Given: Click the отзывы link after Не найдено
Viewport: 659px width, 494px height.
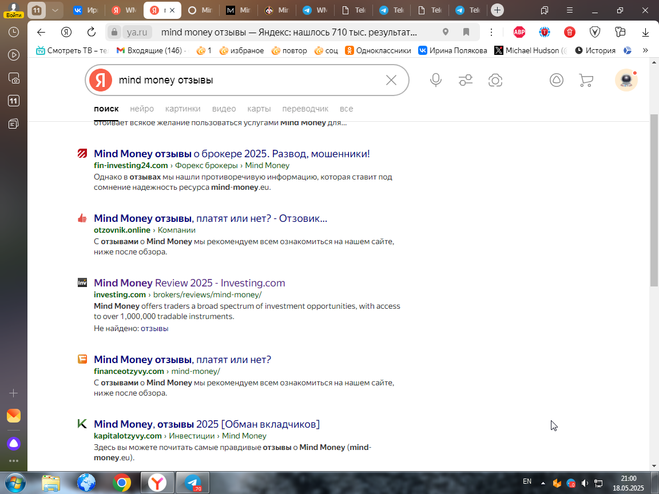Looking at the screenshot, I should click(x=154, y=329).
